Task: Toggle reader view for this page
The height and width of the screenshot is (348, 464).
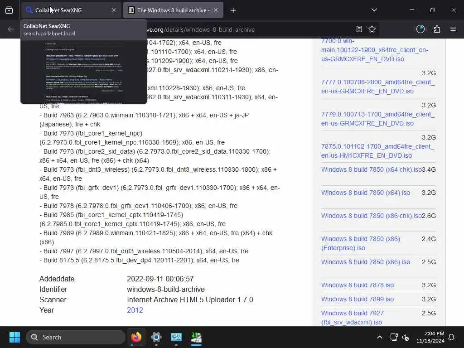Action: pos(359,29)
